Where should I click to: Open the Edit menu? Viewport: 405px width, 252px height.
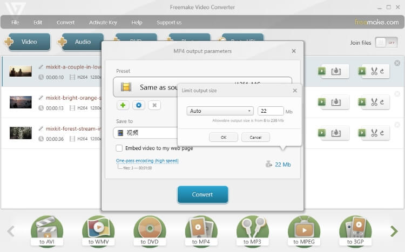click(x=38, y=23)
